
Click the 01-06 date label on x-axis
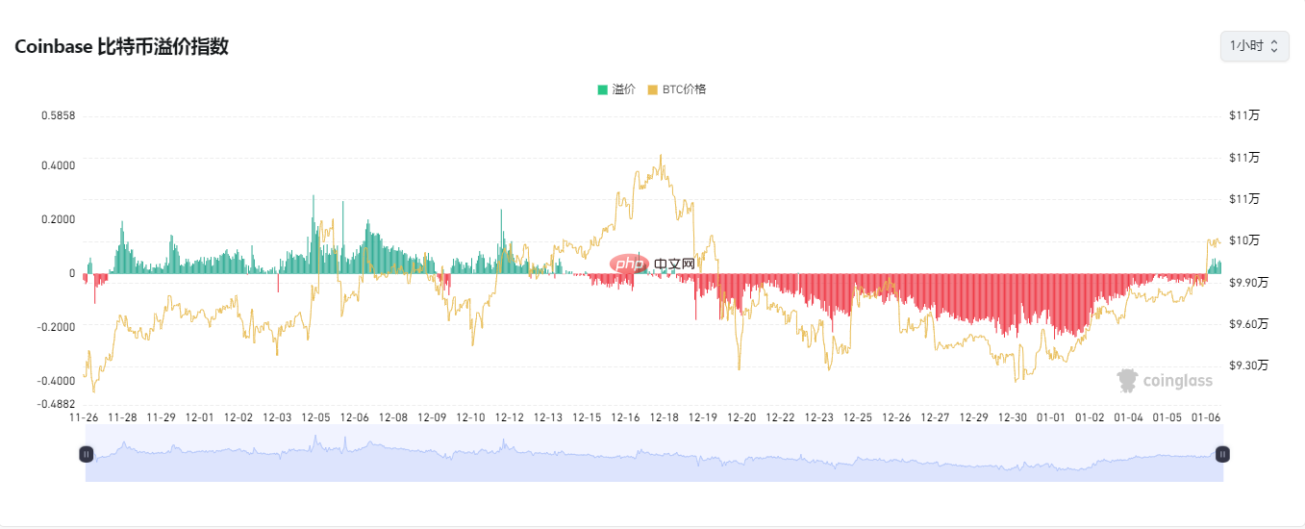(1206, 417)
